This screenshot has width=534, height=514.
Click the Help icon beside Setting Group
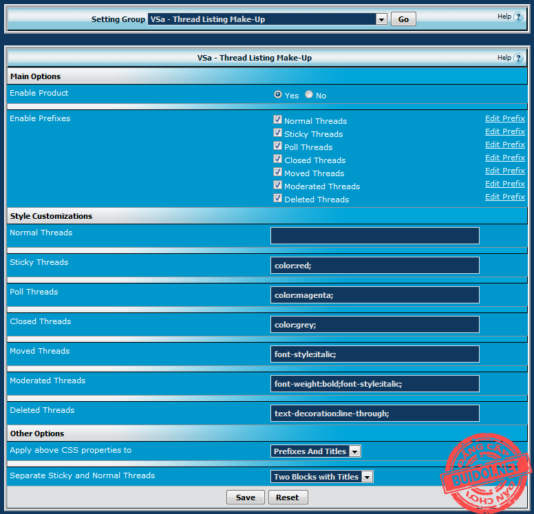518,17
